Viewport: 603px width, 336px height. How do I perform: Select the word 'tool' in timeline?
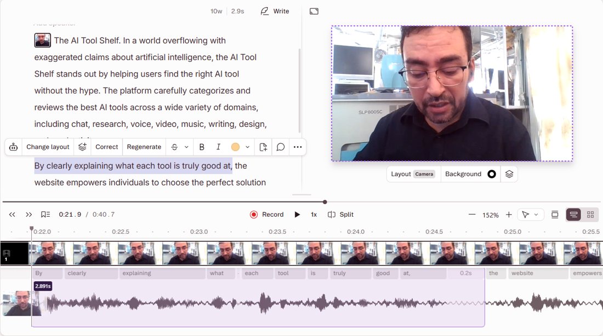click(x=291, y=273)
